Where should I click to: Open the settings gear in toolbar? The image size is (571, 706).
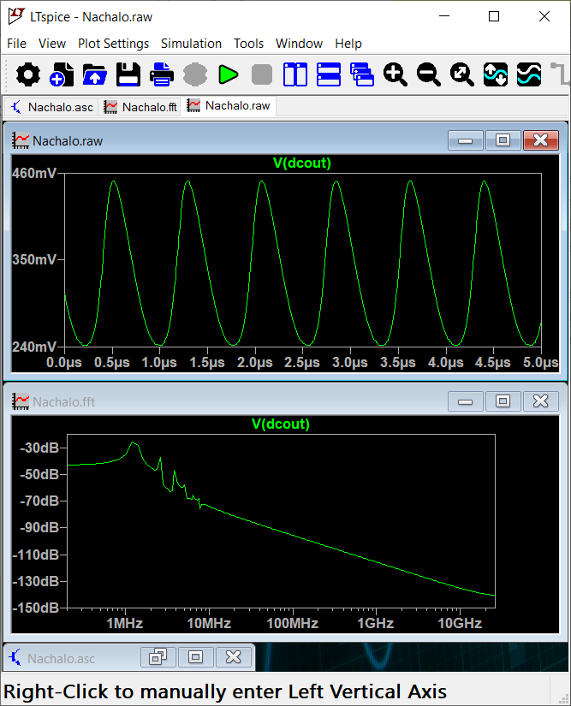pos(28,74)
